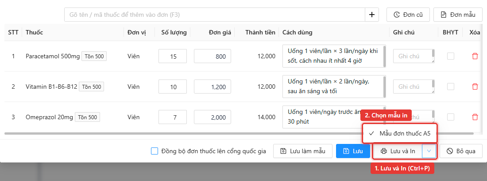487x181 pixels.
Task: Edit quantity 10 for Vitamin B1-B6-B12
Action: point(173,87)
